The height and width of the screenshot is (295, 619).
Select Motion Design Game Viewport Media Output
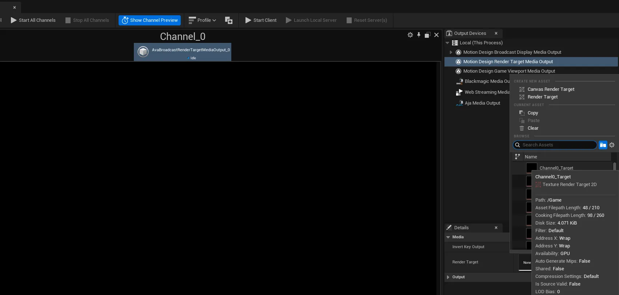coord(509,71)
